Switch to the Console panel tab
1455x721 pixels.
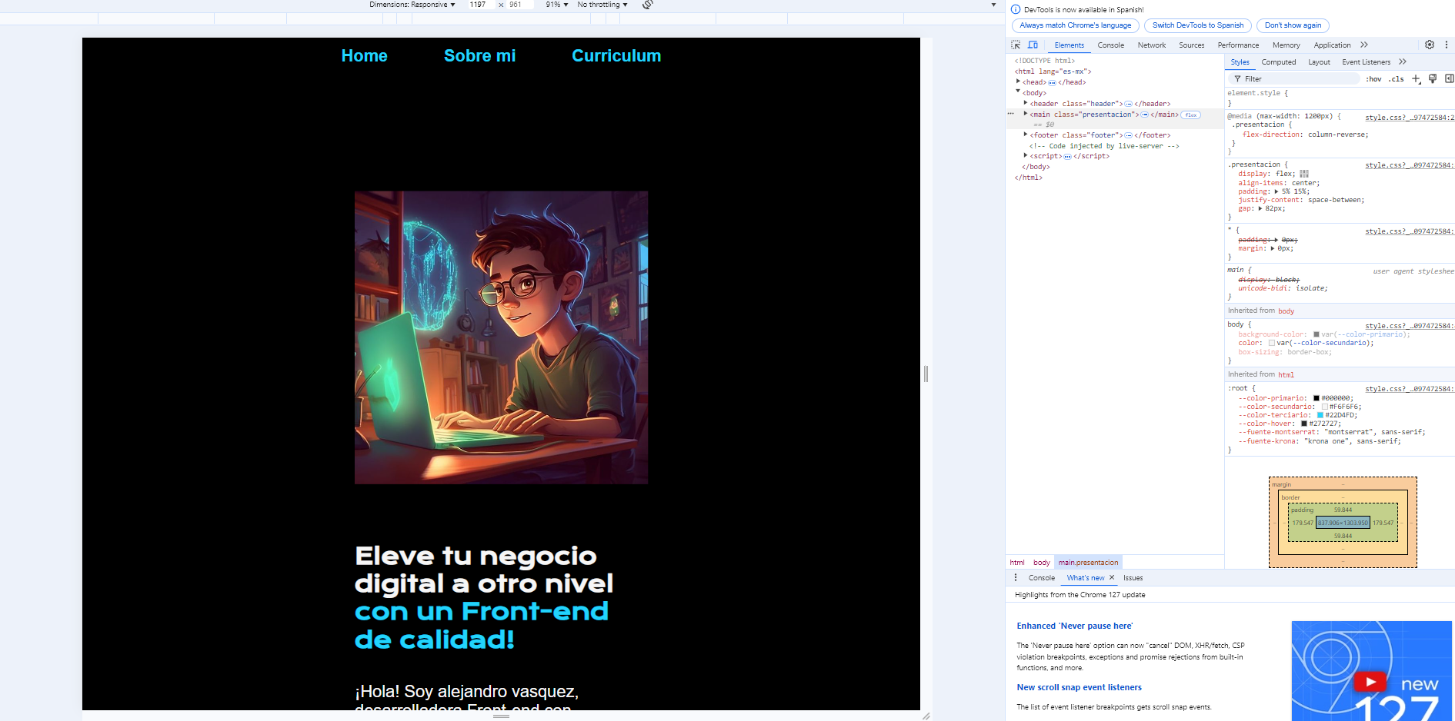[1110, 45]
